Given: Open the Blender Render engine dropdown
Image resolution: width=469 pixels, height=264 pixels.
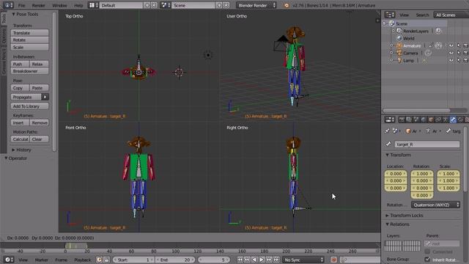Looking at the screenshot, I should 256,5.
